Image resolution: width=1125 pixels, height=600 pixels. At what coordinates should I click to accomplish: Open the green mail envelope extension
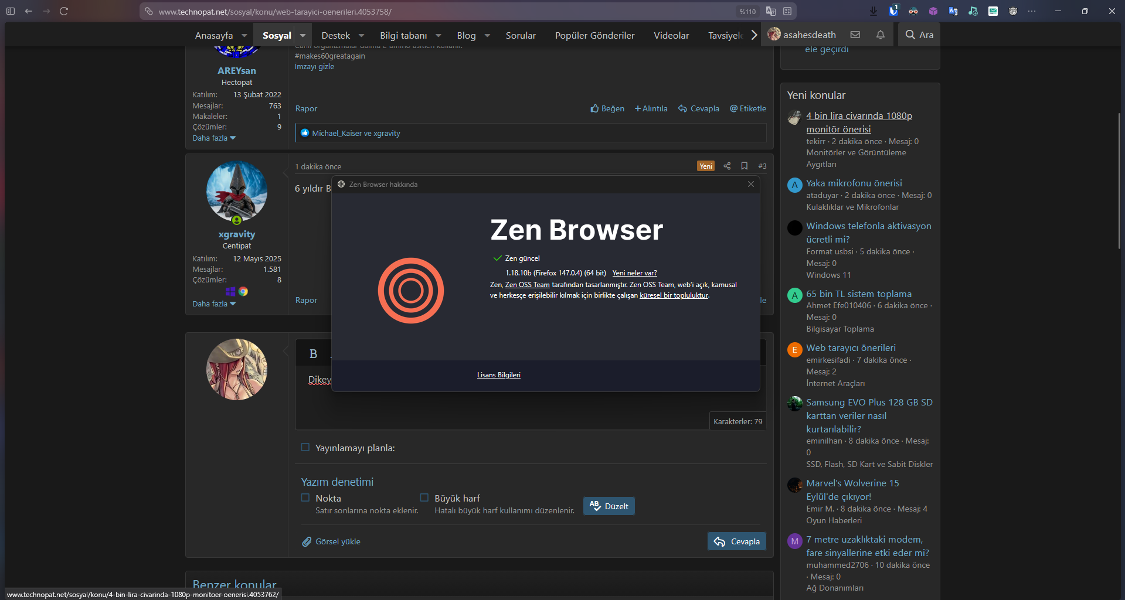tap(993, 11)
